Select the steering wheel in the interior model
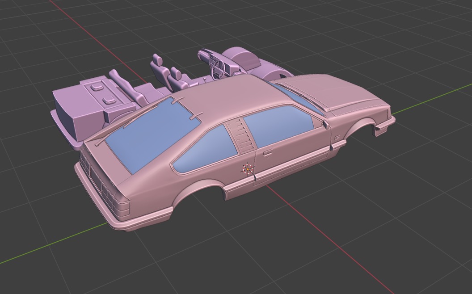 coord(219,69)
